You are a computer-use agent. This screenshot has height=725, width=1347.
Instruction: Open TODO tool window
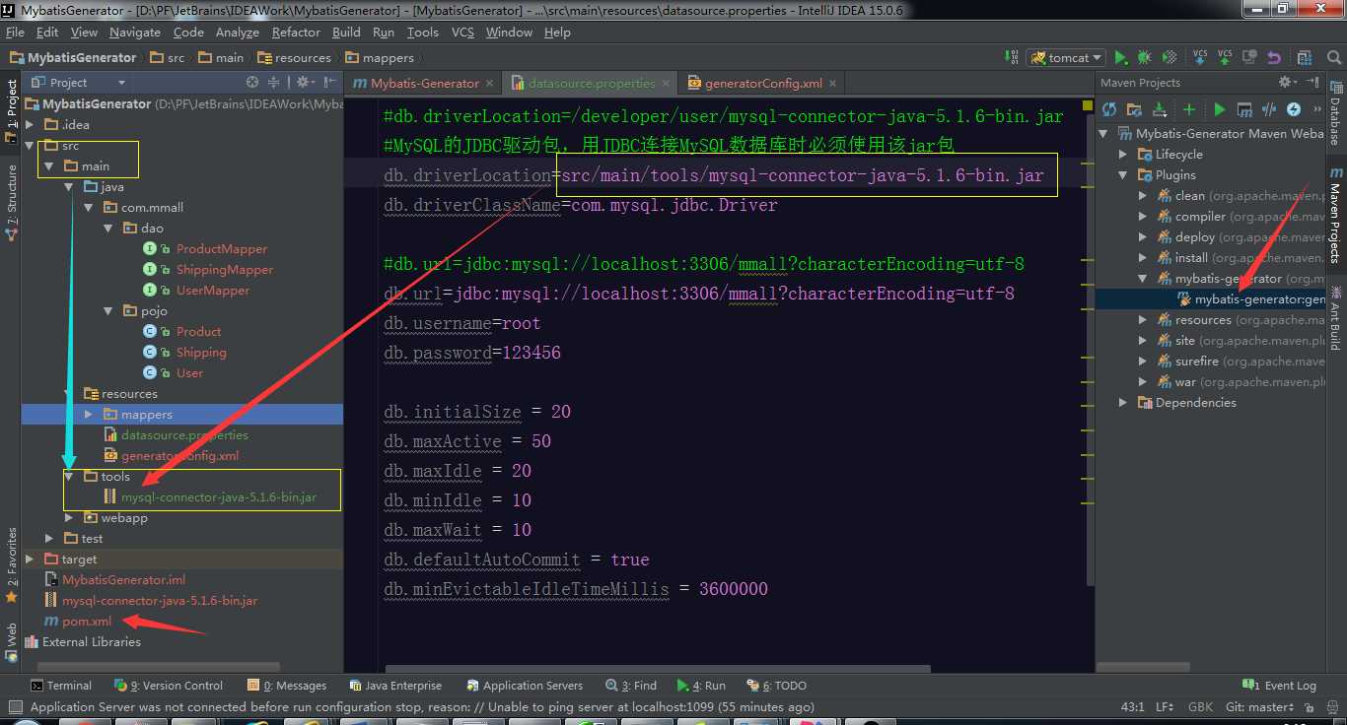(x=777, y=686)
